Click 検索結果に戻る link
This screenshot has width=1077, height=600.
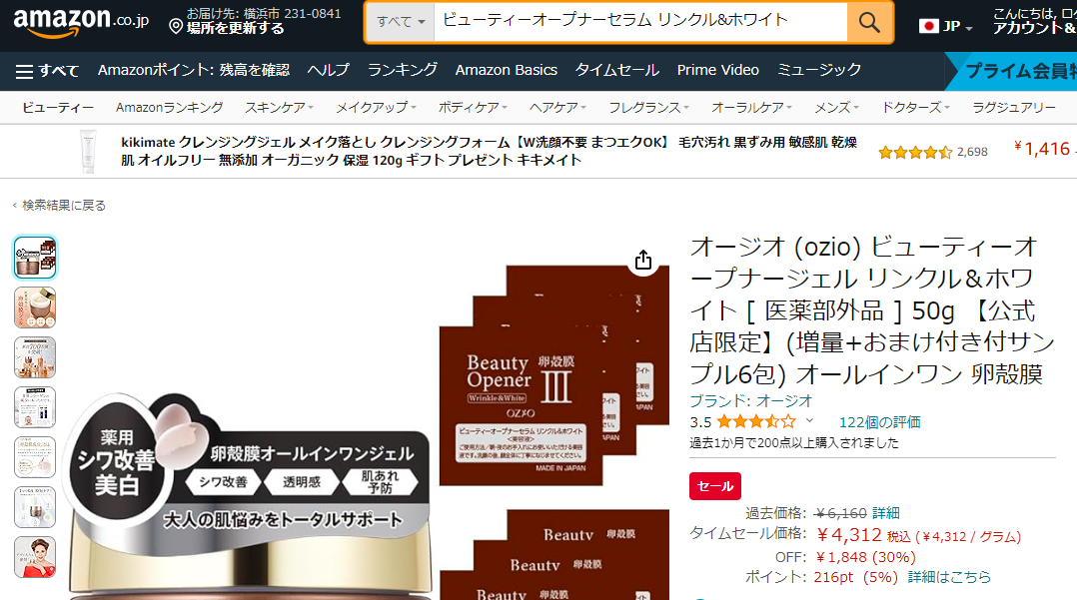tap(64, 206)
